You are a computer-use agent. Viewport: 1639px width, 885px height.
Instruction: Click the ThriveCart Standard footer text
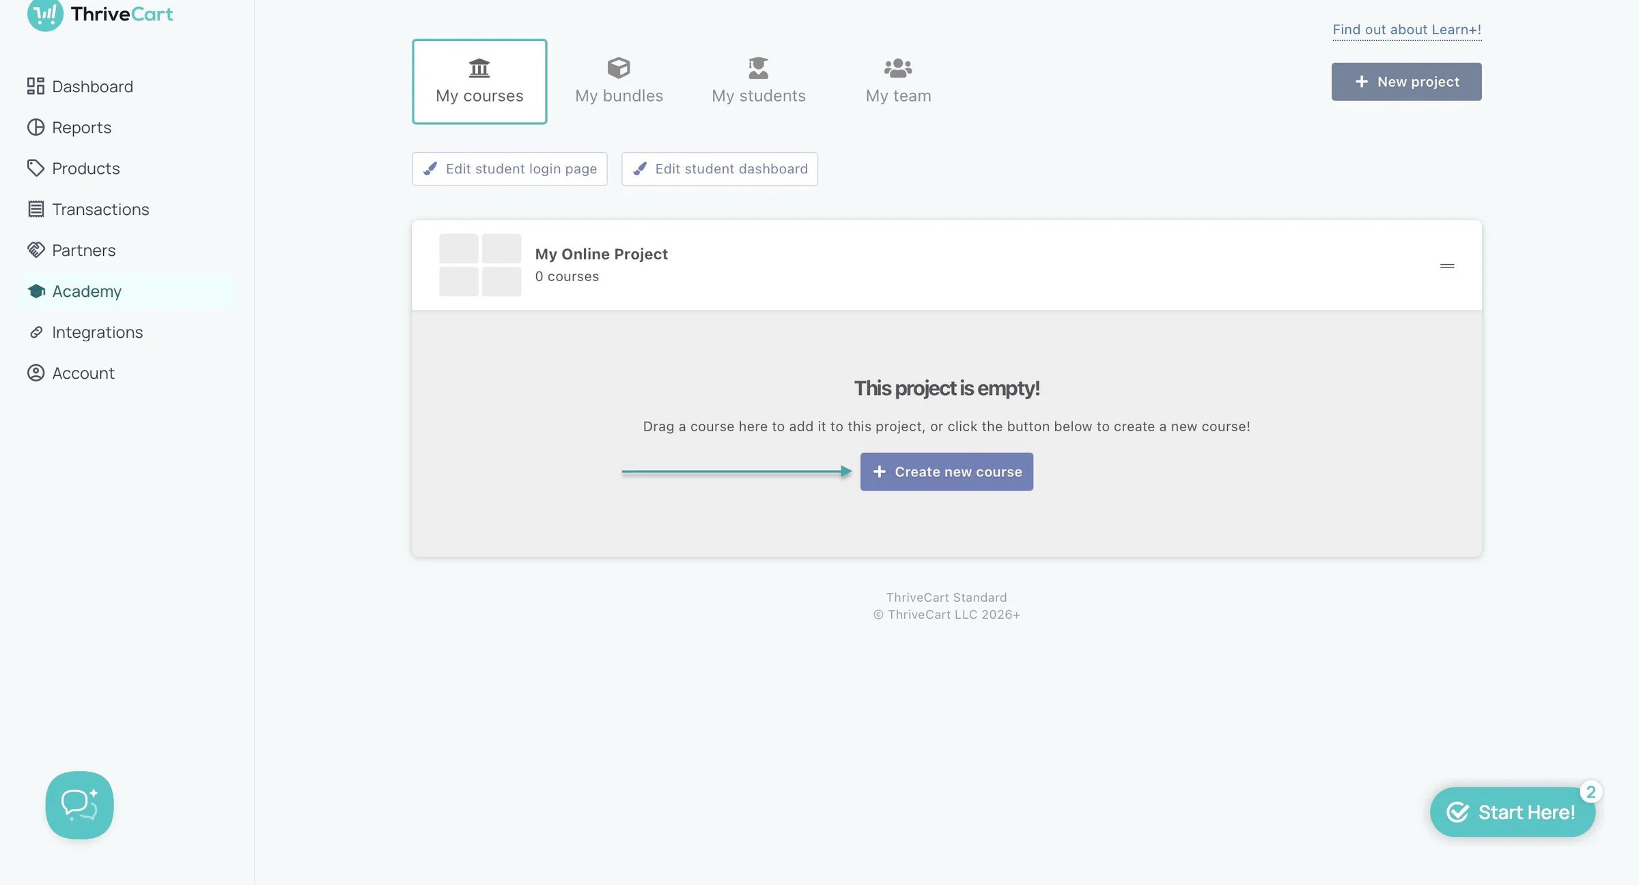click(946, 597)
